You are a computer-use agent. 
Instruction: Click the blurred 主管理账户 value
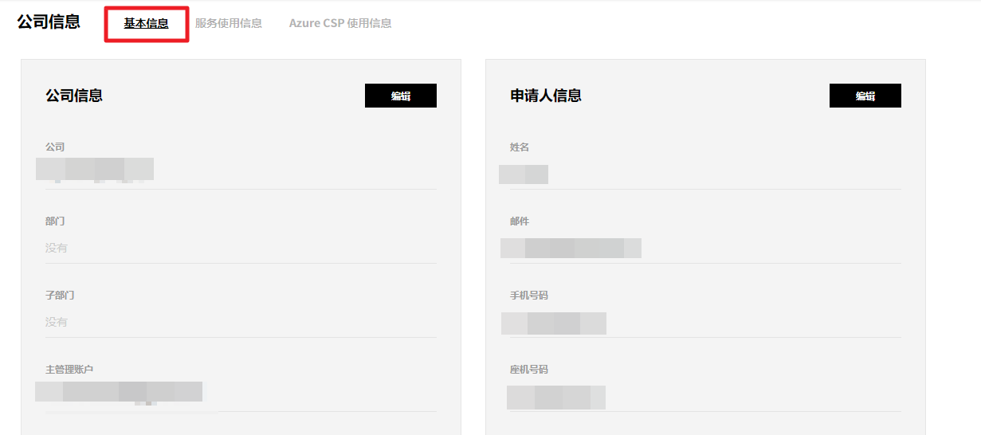tap(120, 392)
